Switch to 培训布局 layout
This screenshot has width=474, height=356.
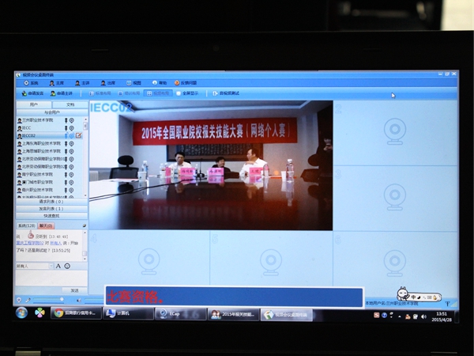(x=129, y=93)
